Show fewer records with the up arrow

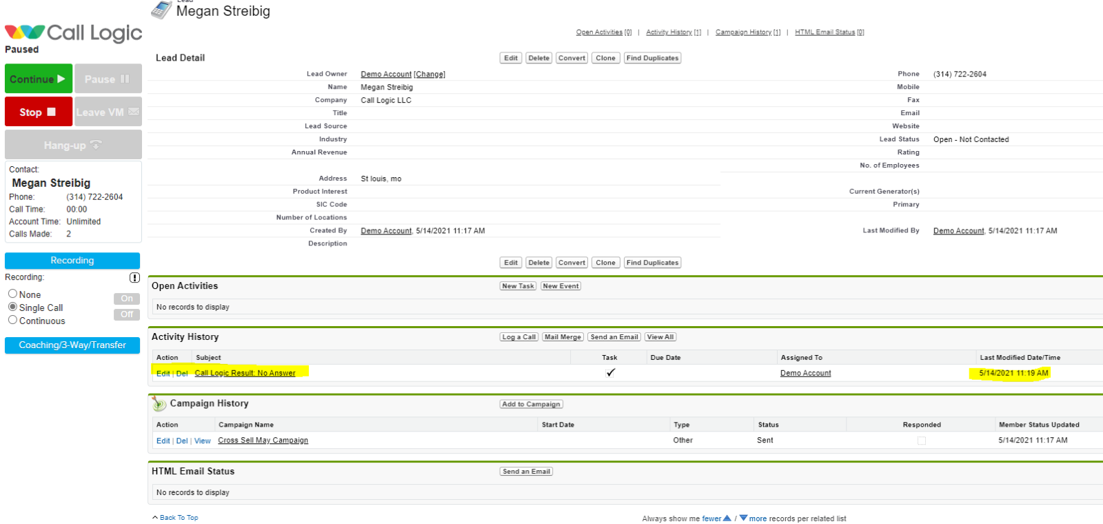point(727,518)
